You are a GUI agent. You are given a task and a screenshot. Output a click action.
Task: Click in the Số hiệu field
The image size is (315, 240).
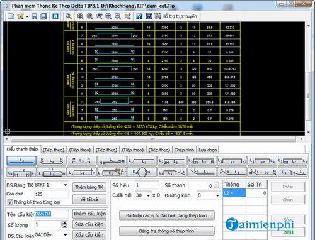(147, 185)
